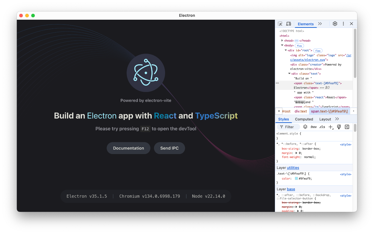This screenshot has height=234, width=374.
Task: Show more style pane tabs chevron
Action: click(x=337, y=119)
